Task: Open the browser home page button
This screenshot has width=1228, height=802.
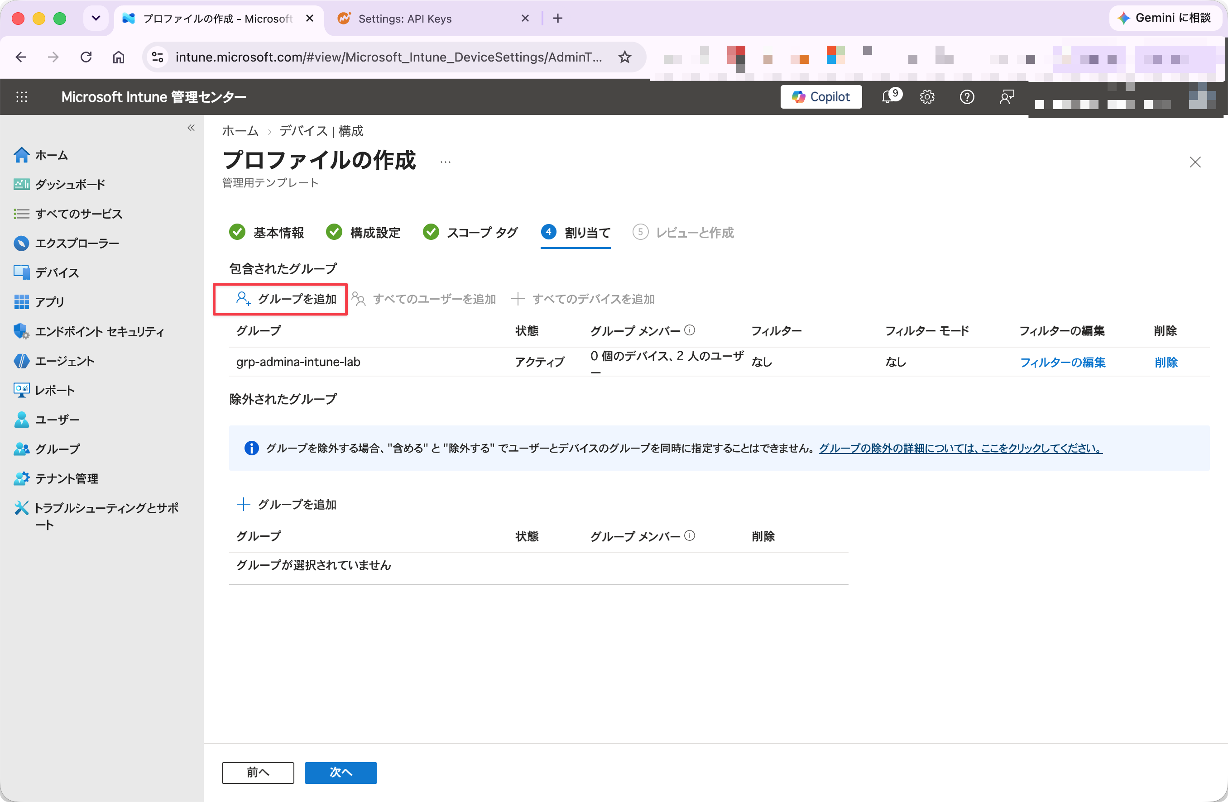Action: 119,57
